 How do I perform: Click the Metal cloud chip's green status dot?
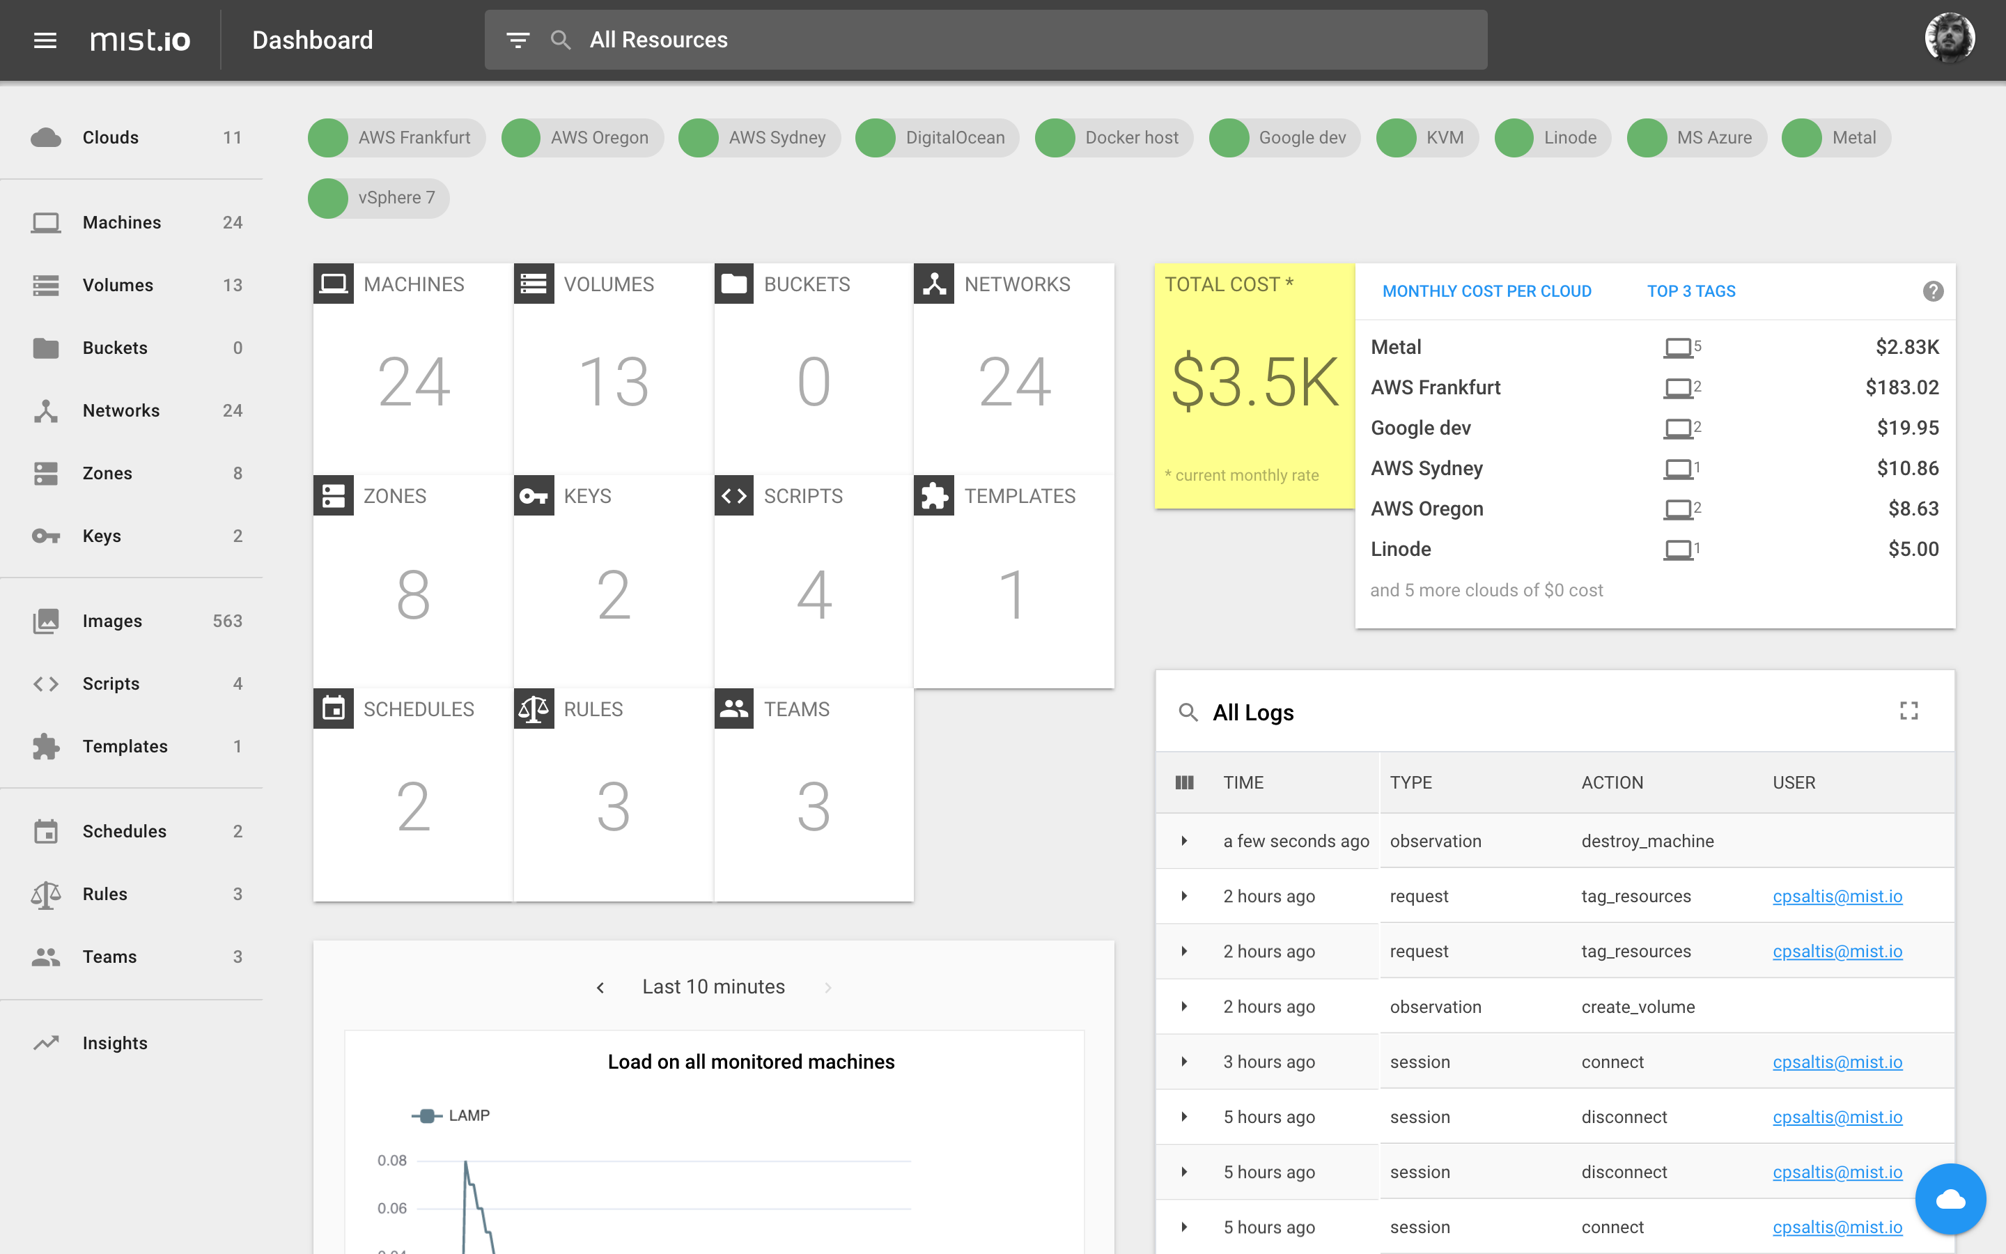(x=1801, y=138)
